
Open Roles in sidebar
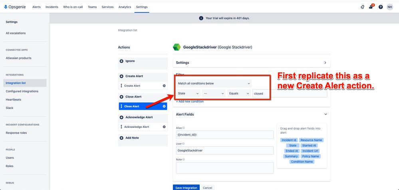point(10,166)
